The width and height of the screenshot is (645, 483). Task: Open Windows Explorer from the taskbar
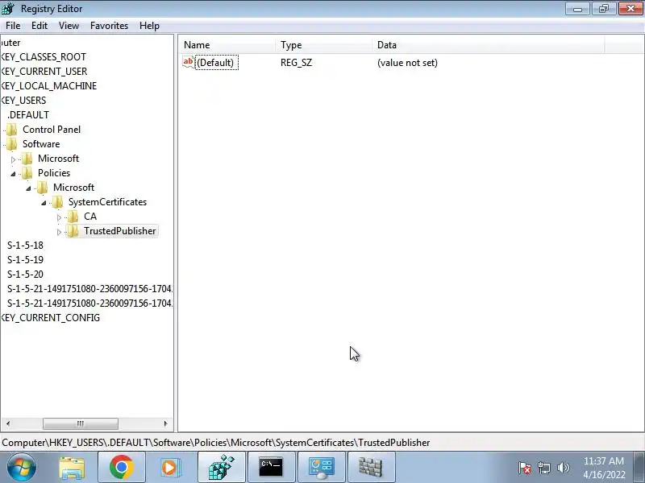click(73, 468)
